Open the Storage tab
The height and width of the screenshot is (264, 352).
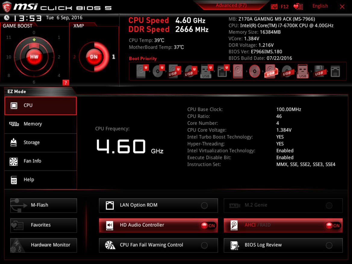click(41, 143)
